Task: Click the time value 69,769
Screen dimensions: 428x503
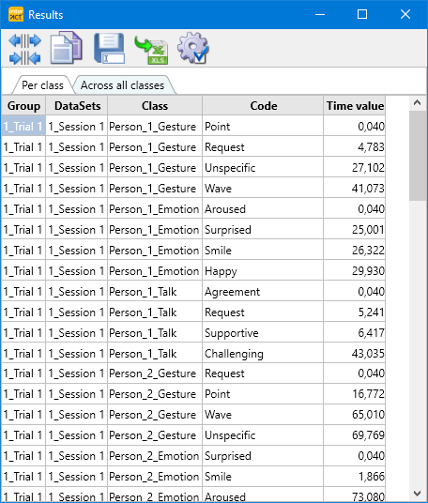Action: (355, 435)
